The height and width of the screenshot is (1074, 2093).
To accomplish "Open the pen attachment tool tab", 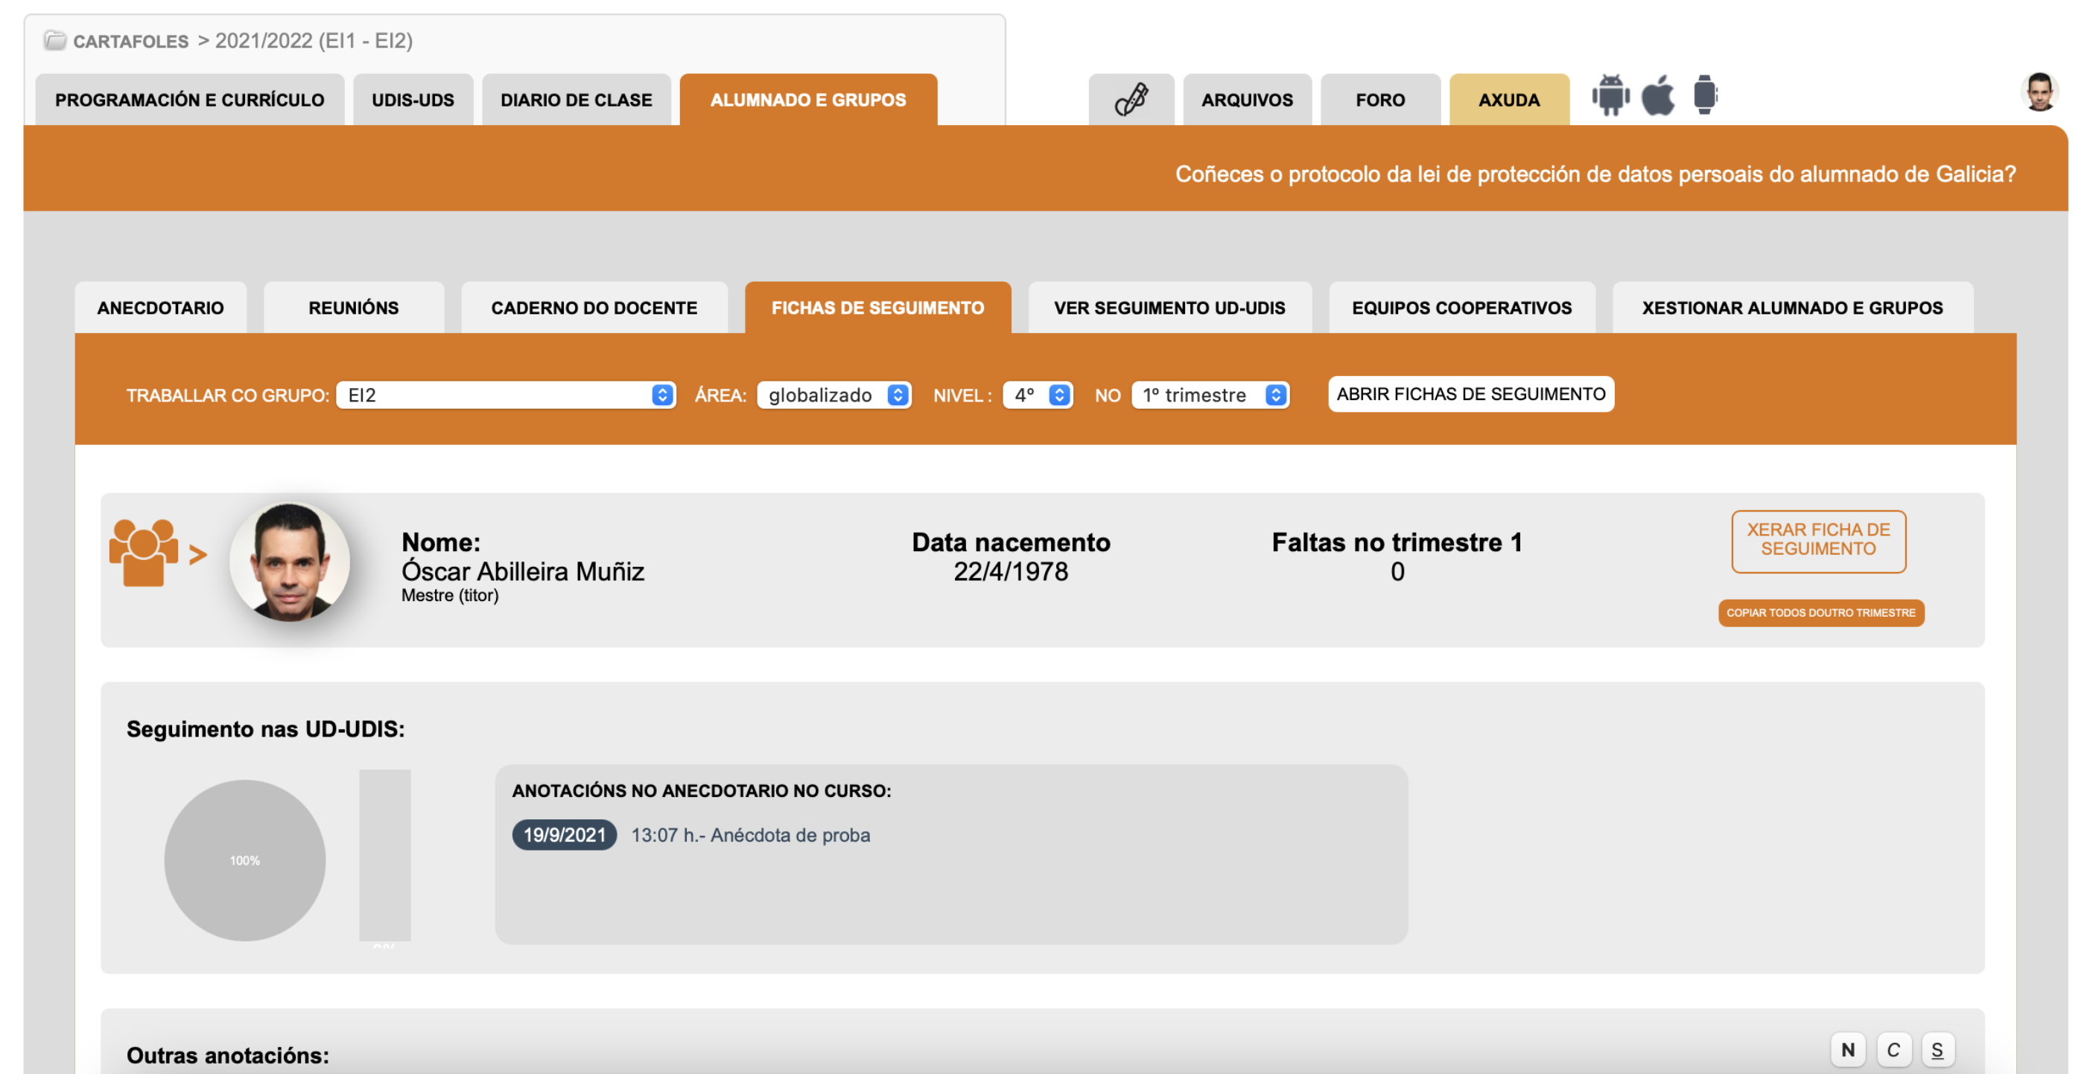I will [x=1131, y=100].
